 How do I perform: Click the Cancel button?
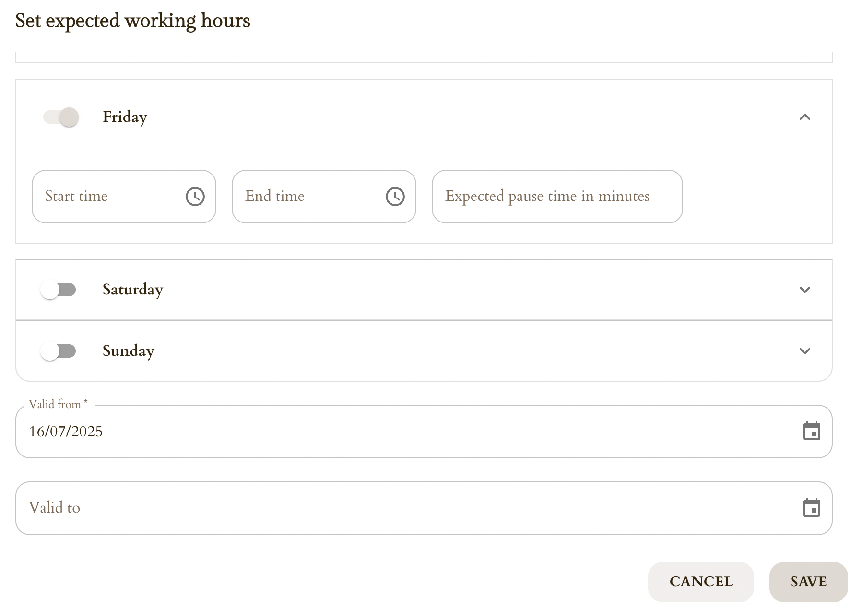coord(701,582)
